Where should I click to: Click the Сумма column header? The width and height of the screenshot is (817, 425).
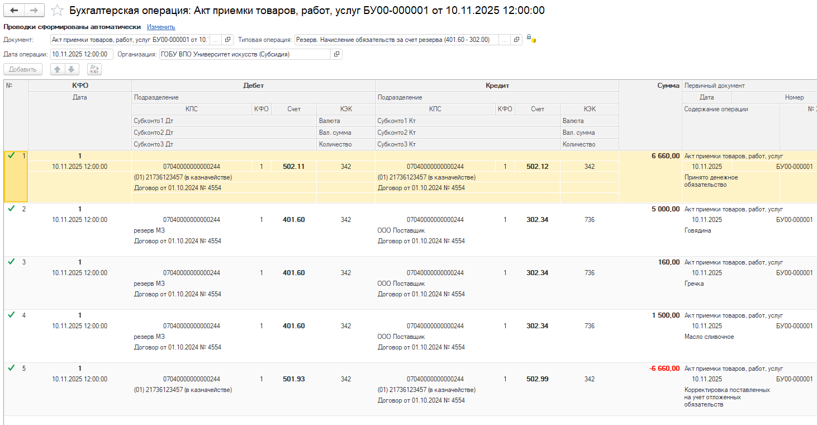click(668, 86)
